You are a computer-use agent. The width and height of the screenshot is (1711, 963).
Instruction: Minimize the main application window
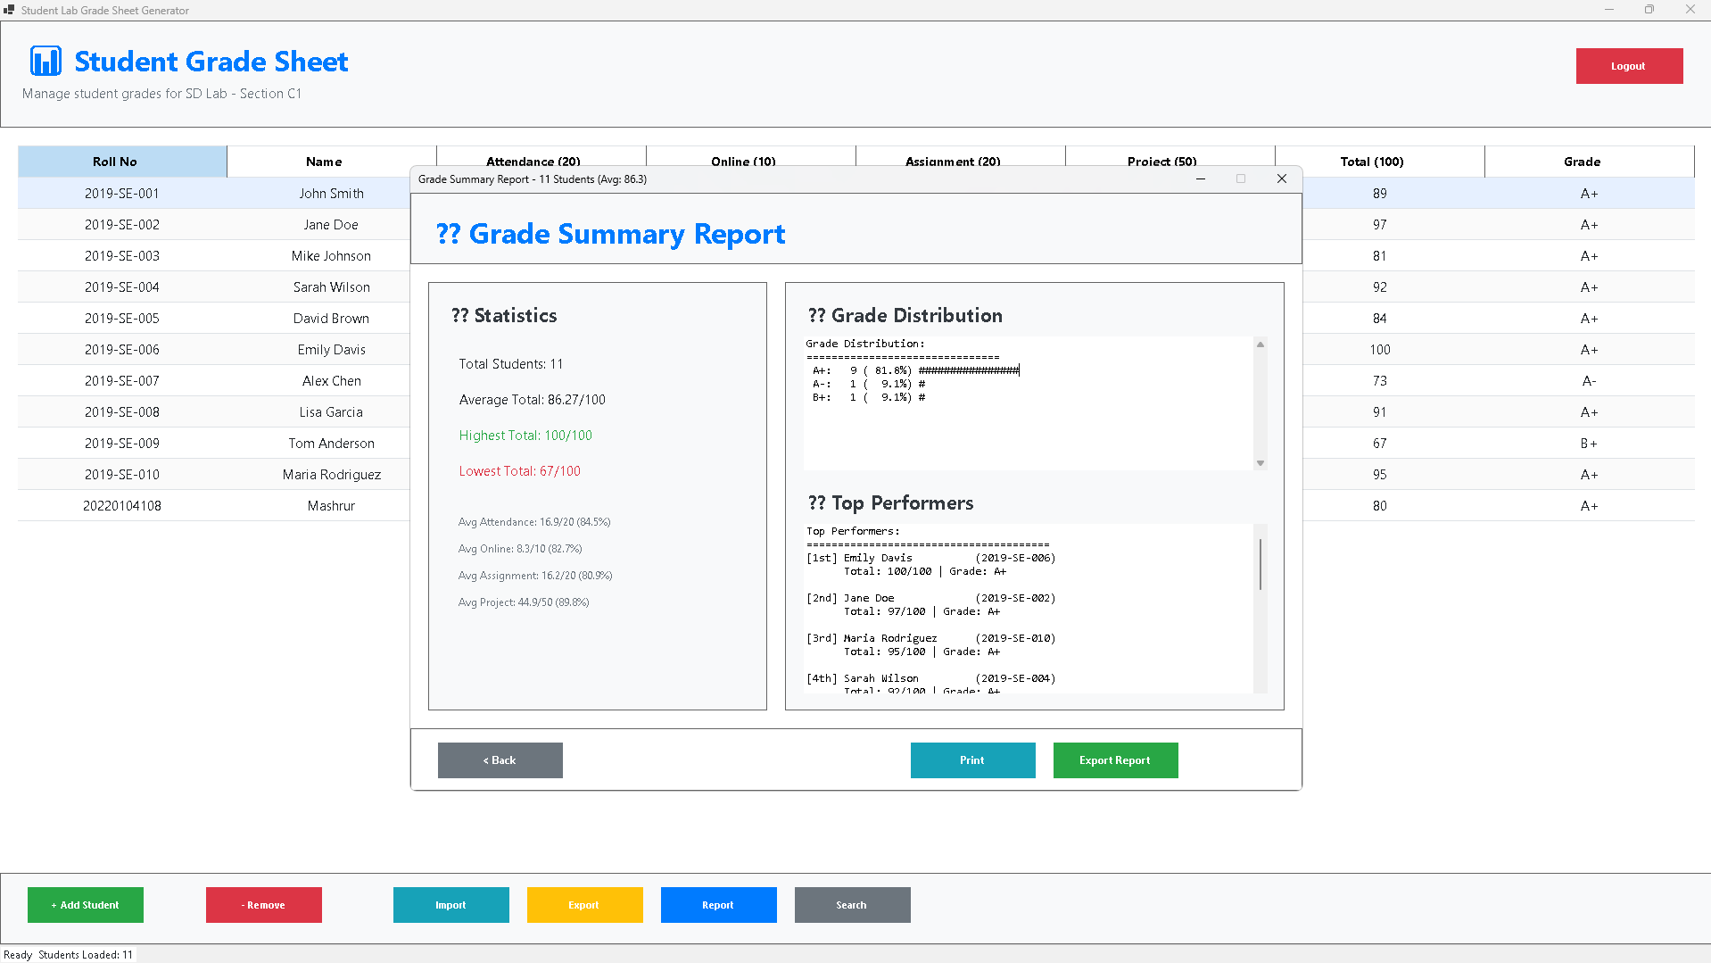pos(1609,10)
